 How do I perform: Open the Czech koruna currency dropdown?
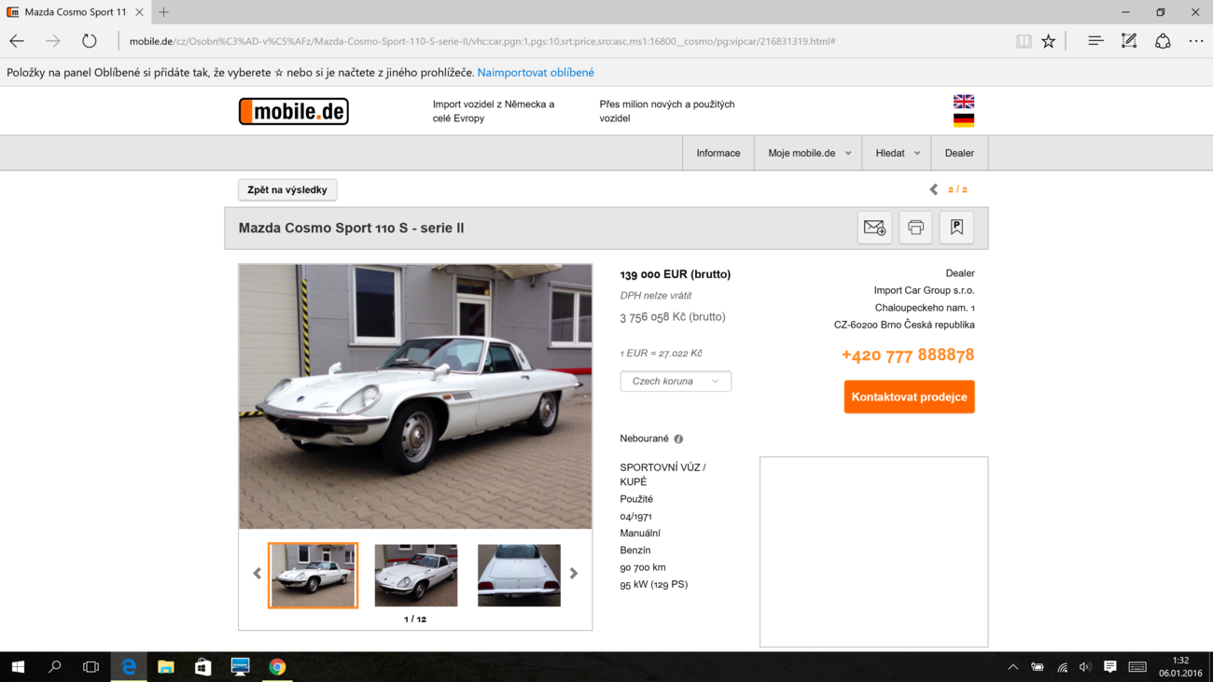point(676,381)
